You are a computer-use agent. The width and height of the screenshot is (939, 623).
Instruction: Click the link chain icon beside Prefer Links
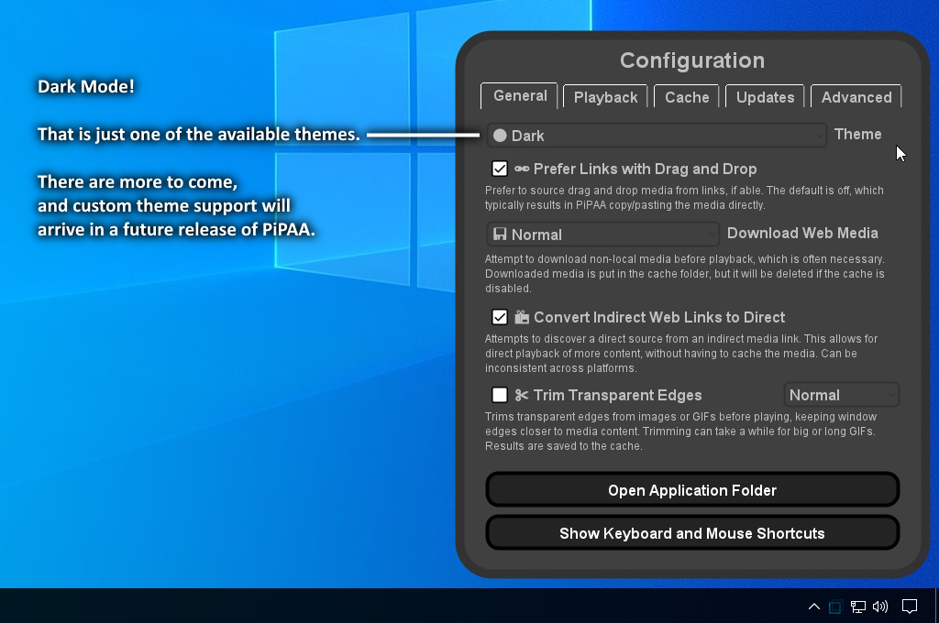pos(522,169)
